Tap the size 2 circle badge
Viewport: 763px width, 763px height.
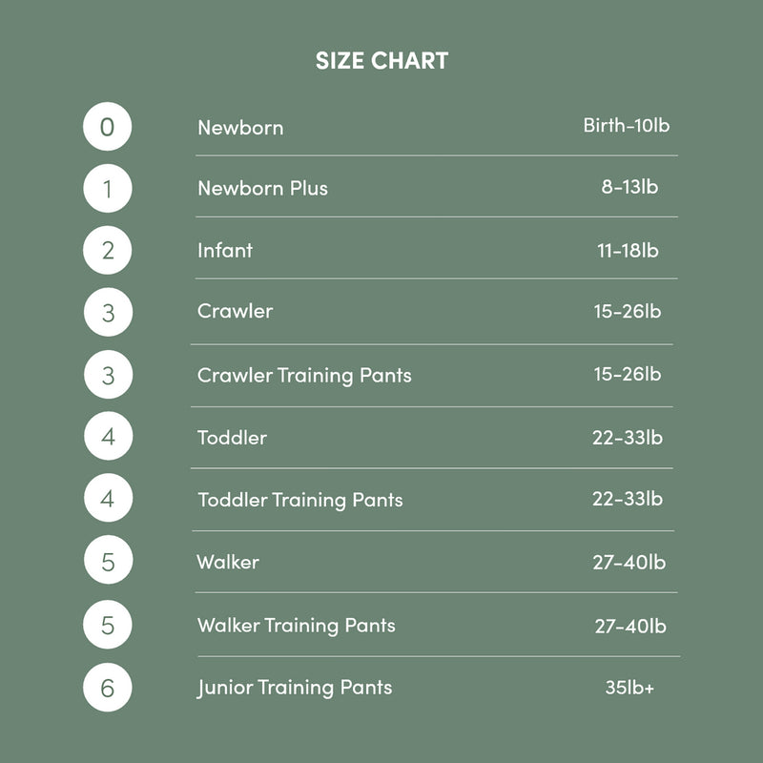(107, 250)
